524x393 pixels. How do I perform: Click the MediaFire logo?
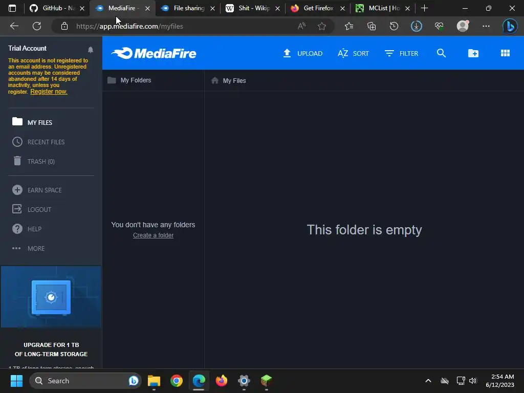[x=154, y=53]
